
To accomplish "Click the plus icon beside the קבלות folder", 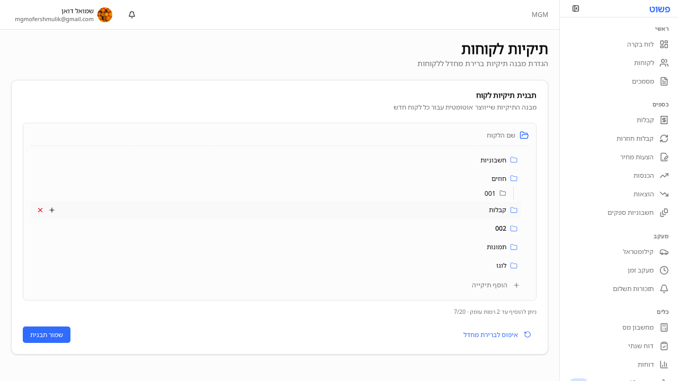I will 51,210.
